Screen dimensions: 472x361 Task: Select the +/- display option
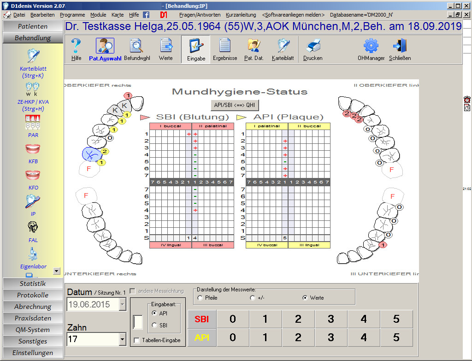coord(253,298)
